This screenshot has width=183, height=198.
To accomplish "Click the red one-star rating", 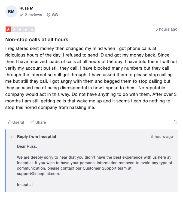I will [x=8, y=29].
